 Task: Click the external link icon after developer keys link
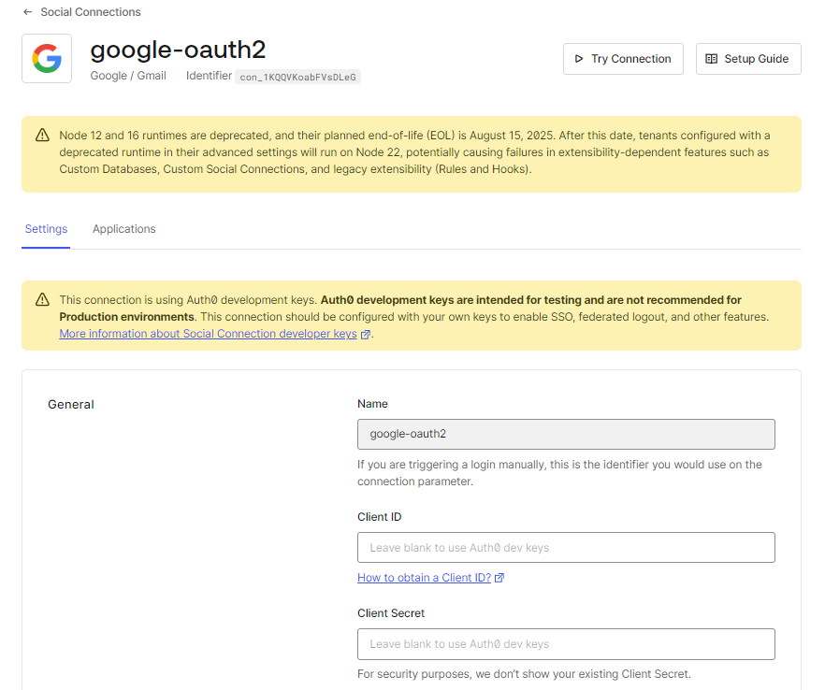366,333
